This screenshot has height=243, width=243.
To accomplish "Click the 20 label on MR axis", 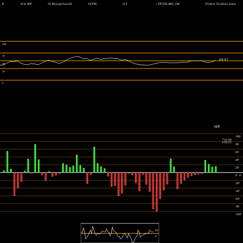I will click(x=237, y=168).
